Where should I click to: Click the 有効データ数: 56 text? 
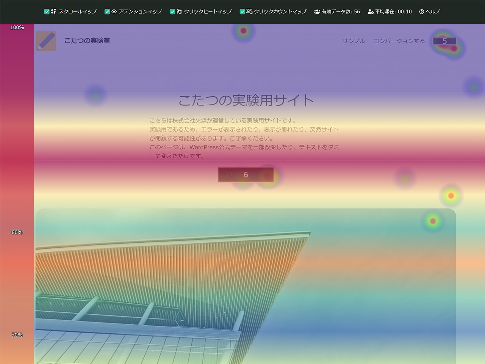point(341,12)
